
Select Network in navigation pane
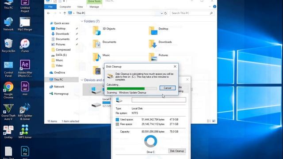(57, 87)
